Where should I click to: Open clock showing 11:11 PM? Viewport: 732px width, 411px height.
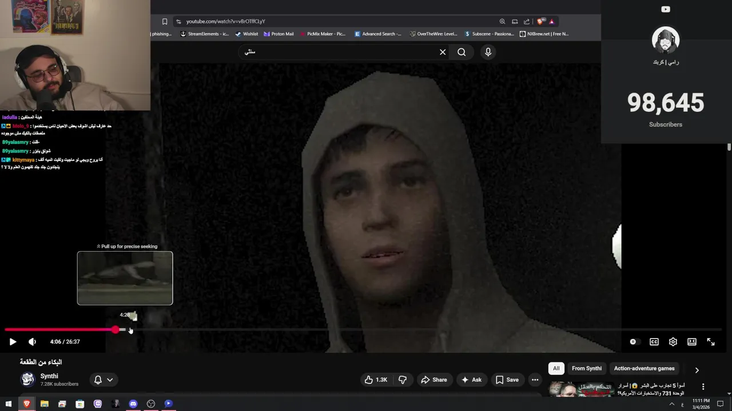[x=702, y=404]
